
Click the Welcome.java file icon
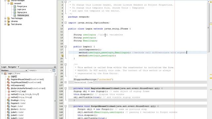(15, 15)
